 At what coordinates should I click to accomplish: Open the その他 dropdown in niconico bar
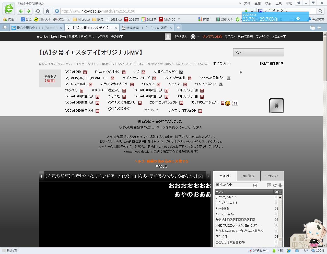click(x=117, y=37)
